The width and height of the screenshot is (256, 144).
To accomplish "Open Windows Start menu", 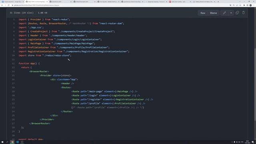I will click(2, 142).
